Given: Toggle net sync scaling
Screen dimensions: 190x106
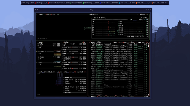Looking at the screenshot, I should tap(60, 72).
